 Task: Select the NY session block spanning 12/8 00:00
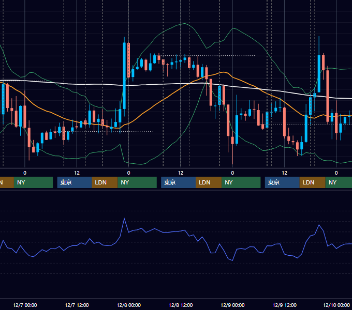click(137, 182)
